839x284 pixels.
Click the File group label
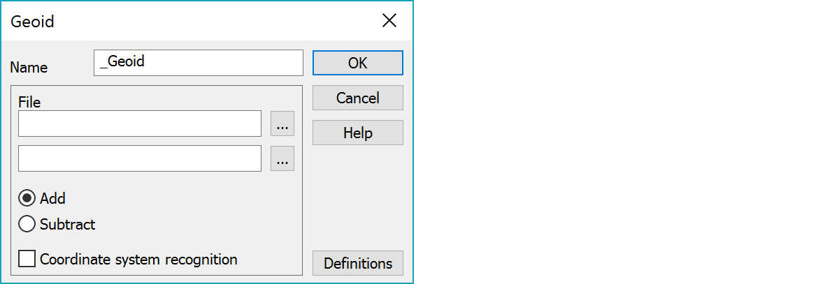(x=29, y=103)
